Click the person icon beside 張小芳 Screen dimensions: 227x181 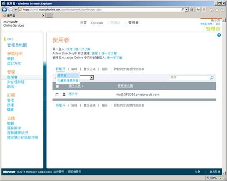tap(64, 94)
